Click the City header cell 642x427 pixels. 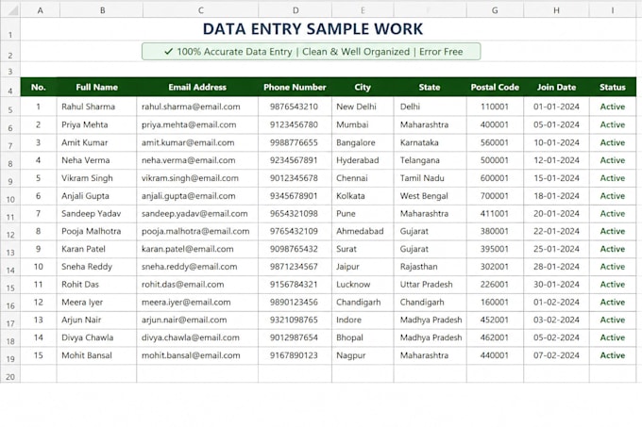pos(363,87)
